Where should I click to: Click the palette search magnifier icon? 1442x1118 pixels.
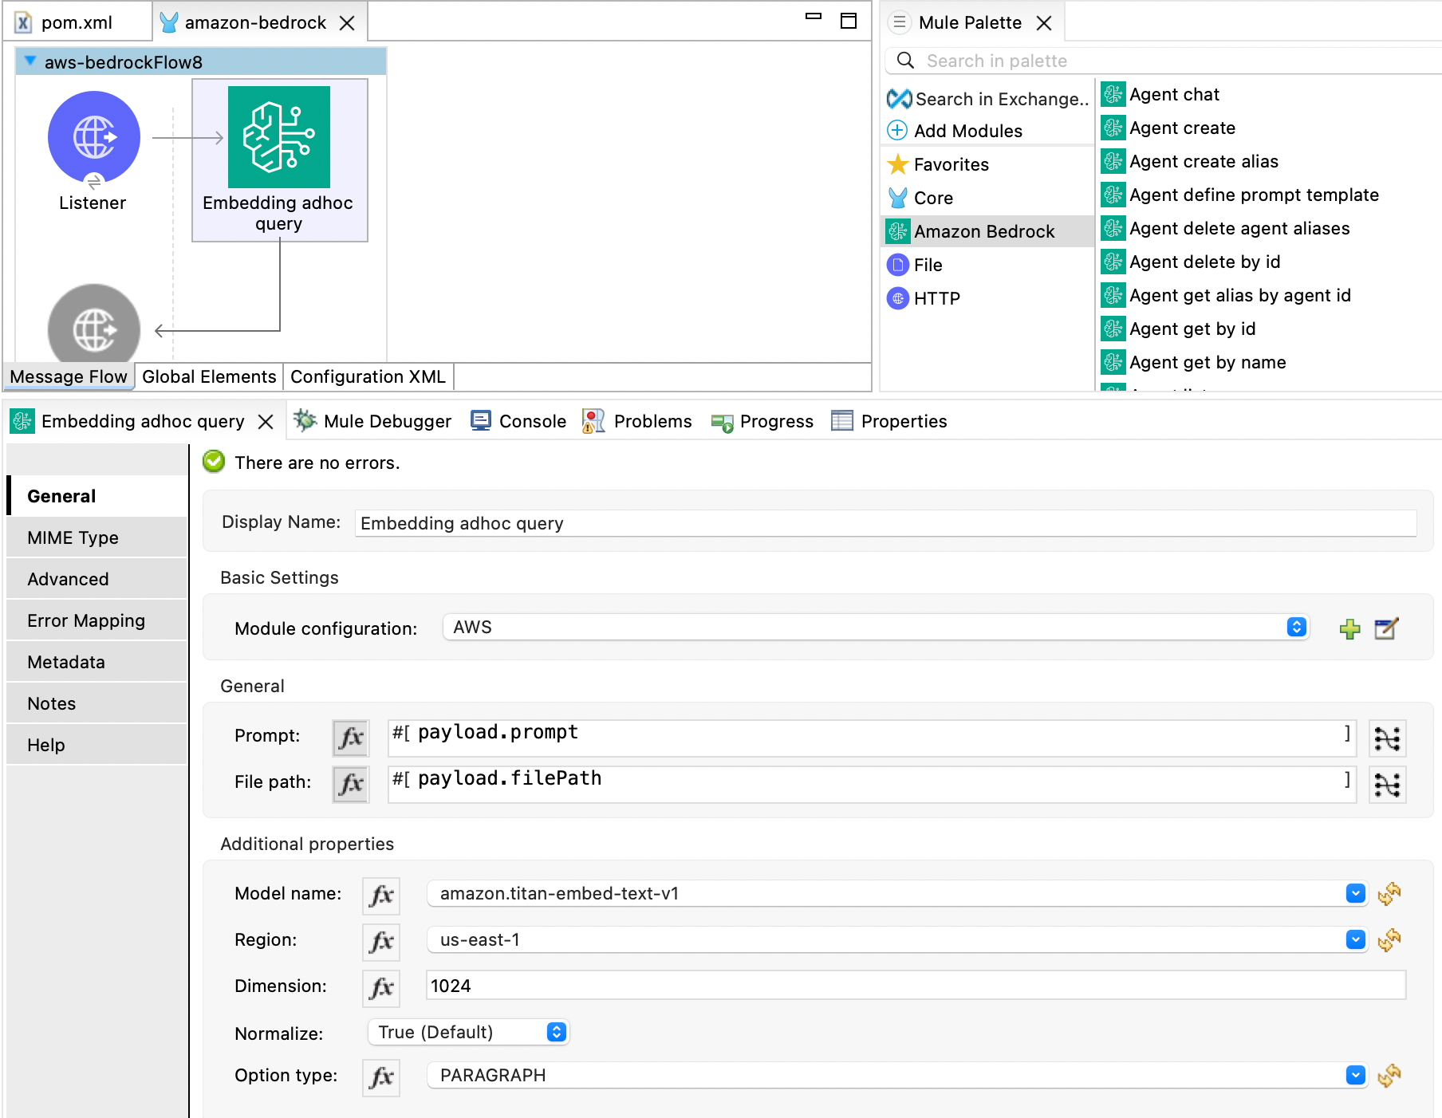pyautogui.click(x=905, y=61)
